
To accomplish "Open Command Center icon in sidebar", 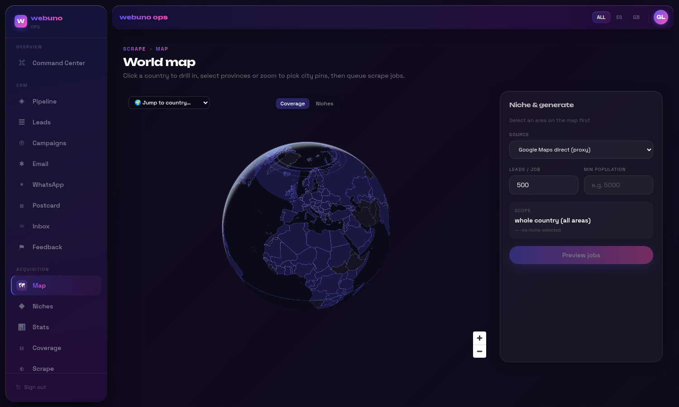I will pos(22,63).
